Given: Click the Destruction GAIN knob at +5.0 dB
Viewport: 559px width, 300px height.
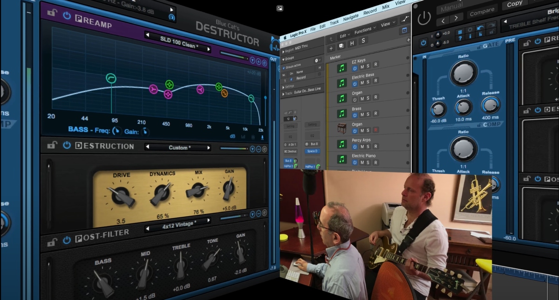Looking at the screenshot, I should [x=228, y=187].
